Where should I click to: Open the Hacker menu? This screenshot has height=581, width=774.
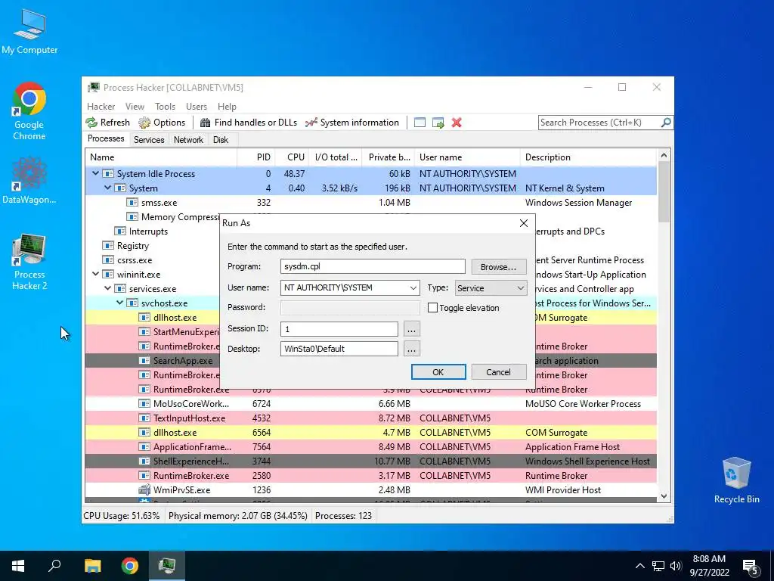(x=101, y=107)
